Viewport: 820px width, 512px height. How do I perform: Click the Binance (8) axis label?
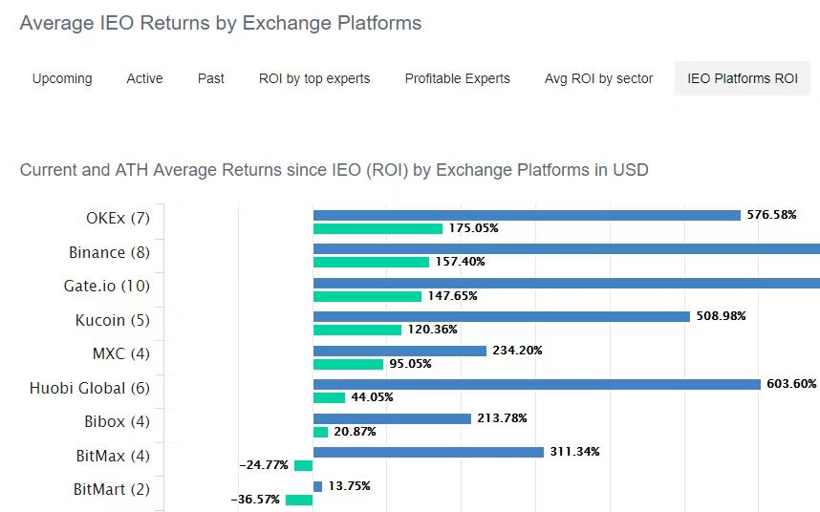[x=109, y=252]
